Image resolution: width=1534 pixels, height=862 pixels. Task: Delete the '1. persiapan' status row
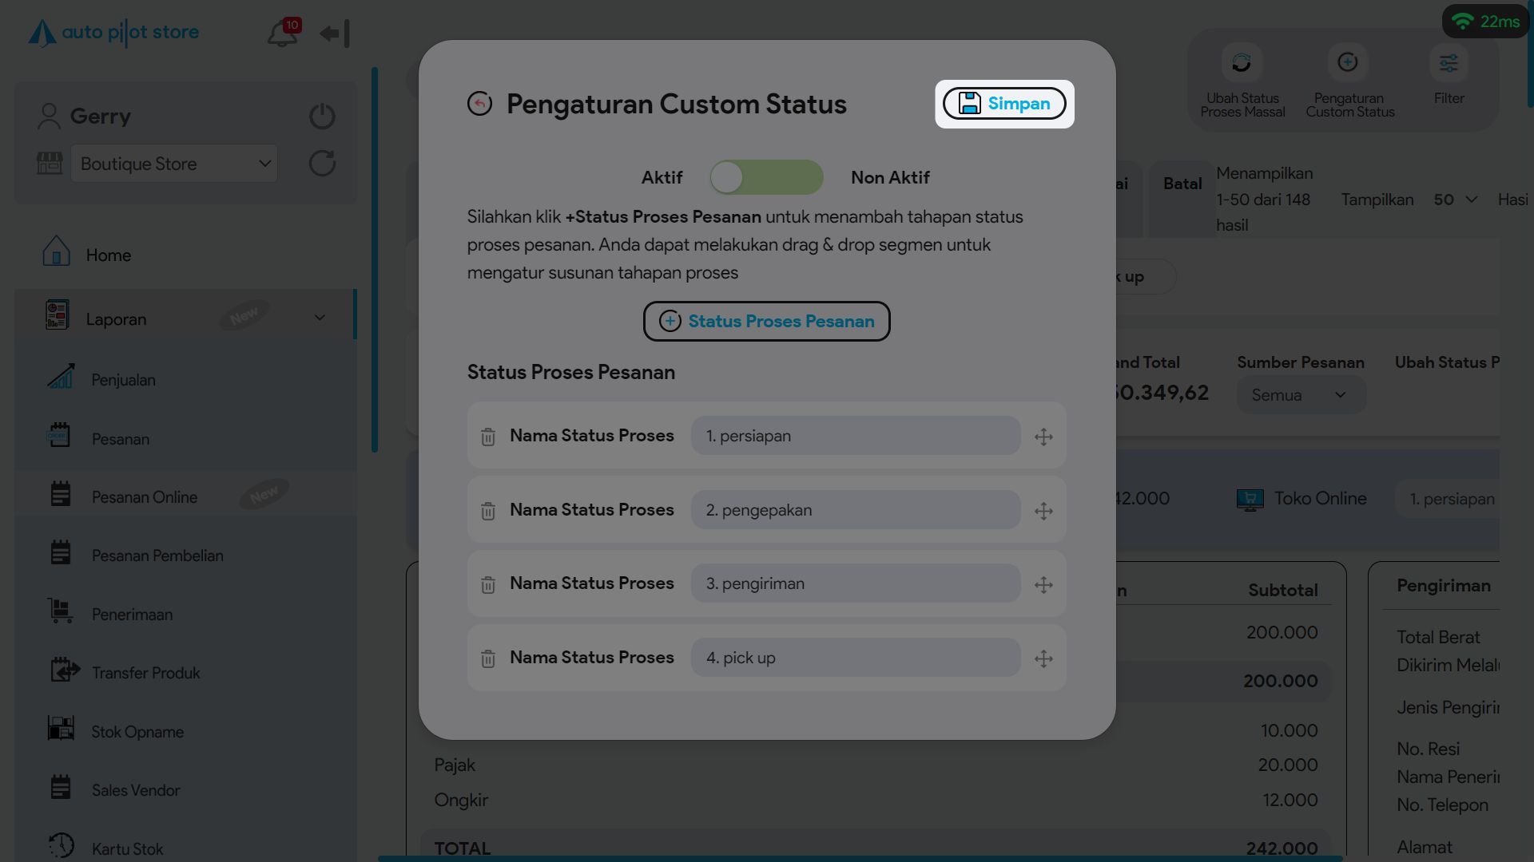(488, 437)
